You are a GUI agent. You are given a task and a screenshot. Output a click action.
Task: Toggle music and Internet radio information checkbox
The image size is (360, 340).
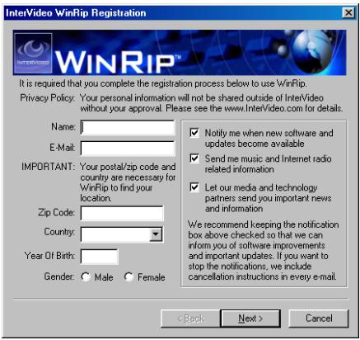(x=194, y=158)
